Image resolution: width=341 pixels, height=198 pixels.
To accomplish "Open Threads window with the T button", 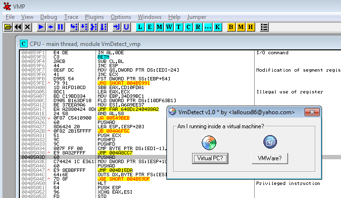I will [x=179, y=27].
